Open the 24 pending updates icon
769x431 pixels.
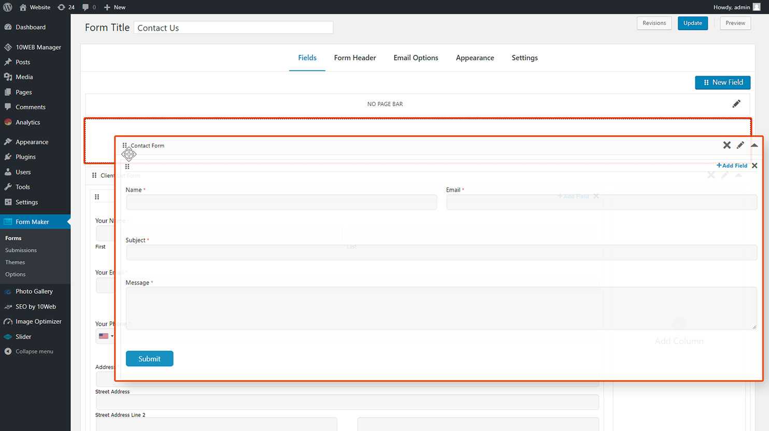(66, 7)
